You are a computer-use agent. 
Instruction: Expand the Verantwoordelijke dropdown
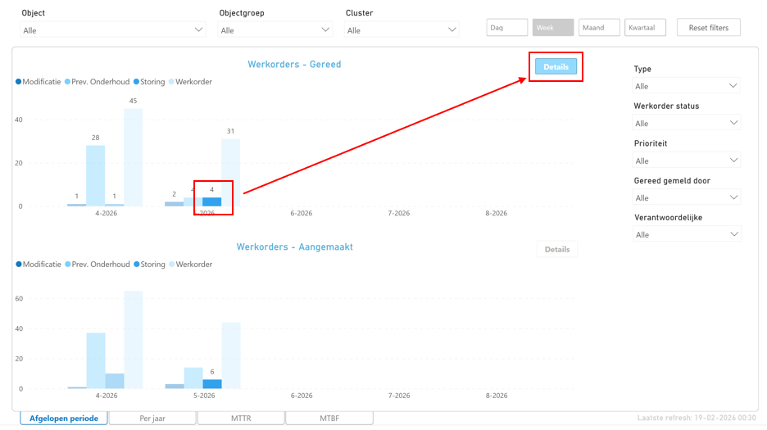pyautogui.click(x=687, y=234)
